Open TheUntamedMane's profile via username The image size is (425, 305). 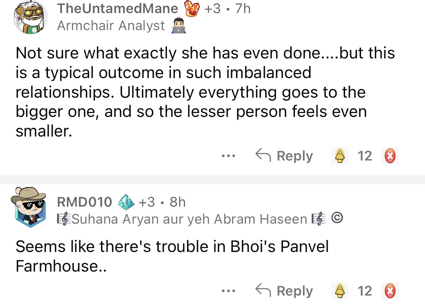coord(118,8)
